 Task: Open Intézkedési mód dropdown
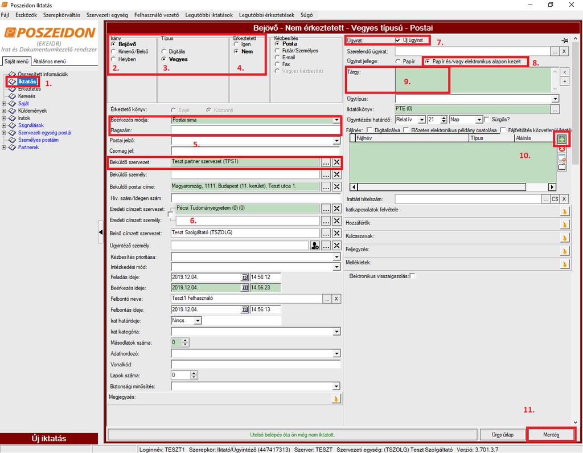point(336,267)
